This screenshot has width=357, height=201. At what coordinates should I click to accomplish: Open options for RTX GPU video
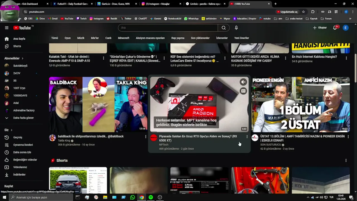click(247, 137)
